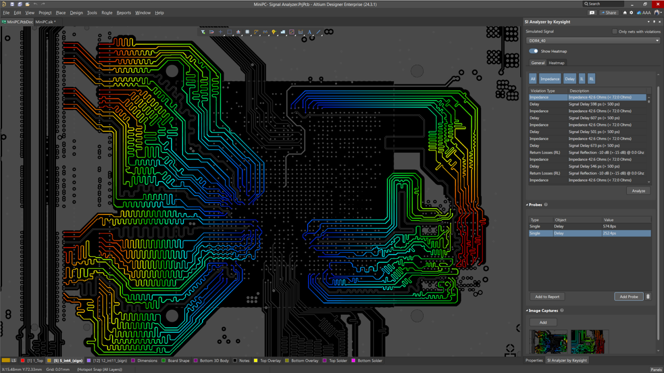Turn off the Show Heatmap toggle

click(534, 51)
